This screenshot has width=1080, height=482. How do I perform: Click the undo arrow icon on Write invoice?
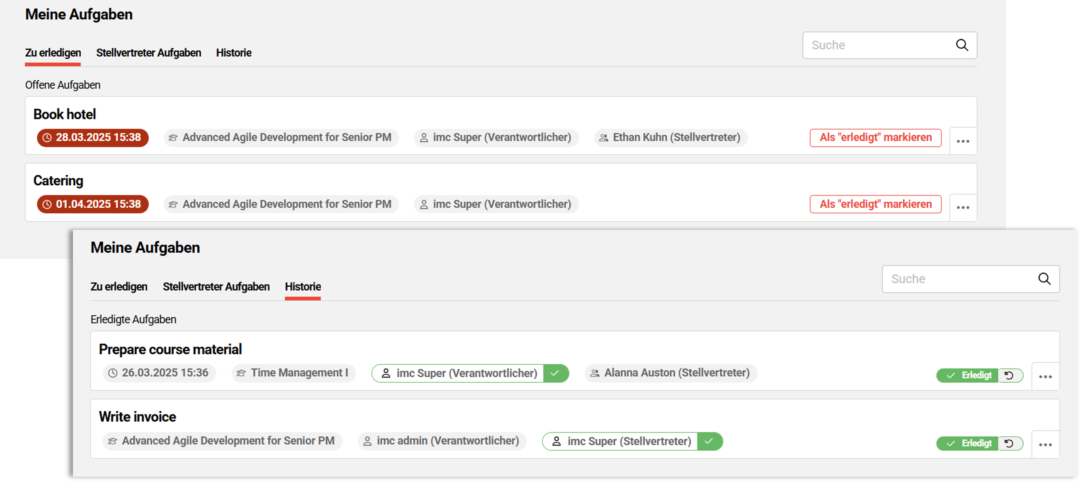click(1010, 444)
